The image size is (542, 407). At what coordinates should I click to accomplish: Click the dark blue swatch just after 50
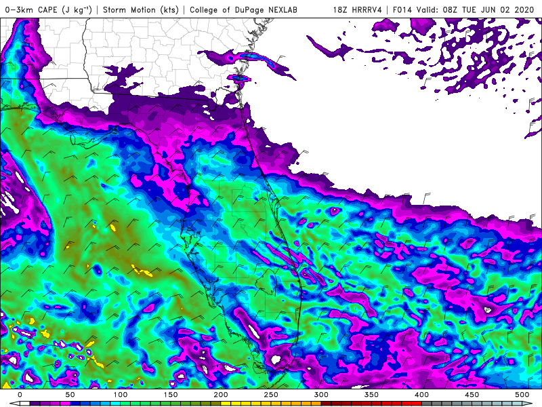tap(75, 404)
